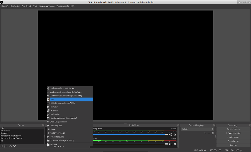Screen dimensions: 251x152
Task: Select Fensteraufnahme (Xcomposite) entry
Action: tap(70, 118)
